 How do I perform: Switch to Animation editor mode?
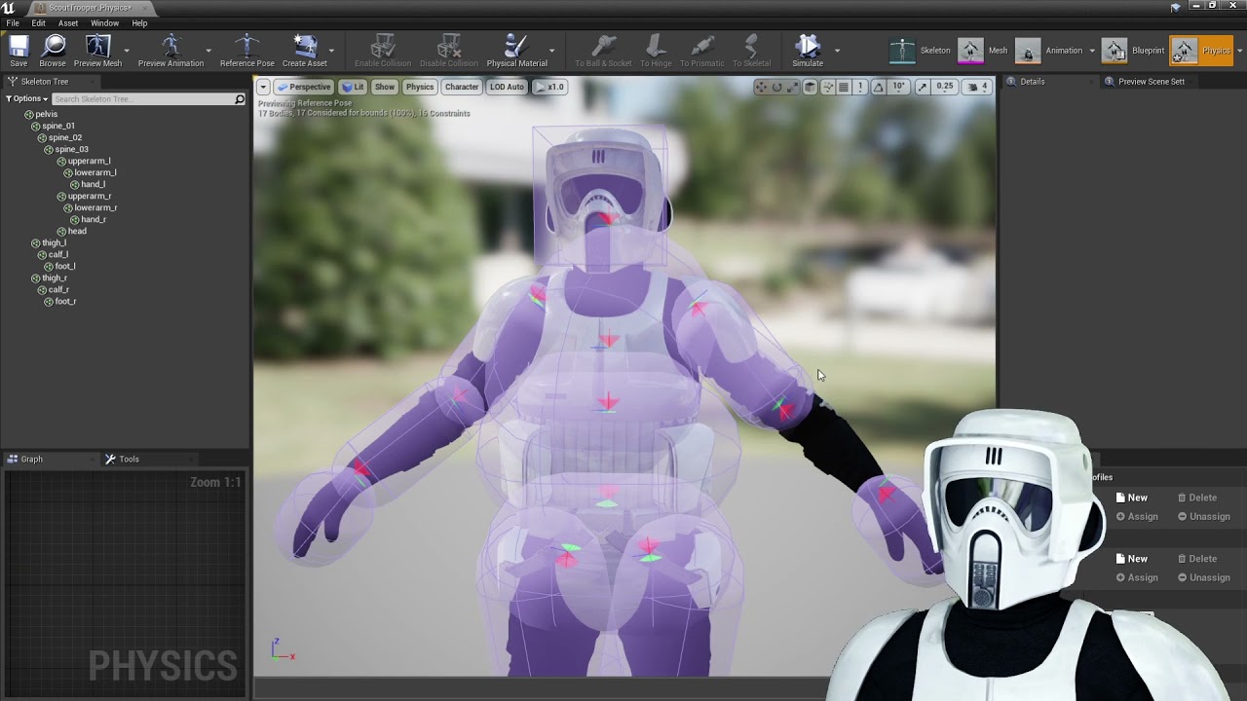[x=1049, y=51]
